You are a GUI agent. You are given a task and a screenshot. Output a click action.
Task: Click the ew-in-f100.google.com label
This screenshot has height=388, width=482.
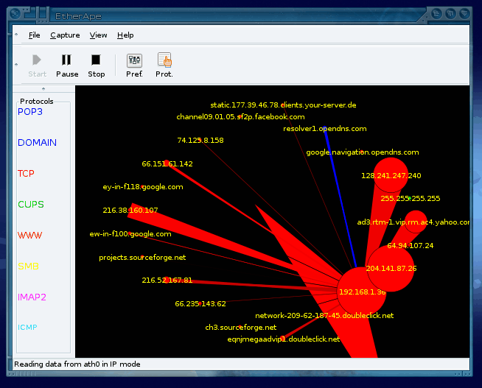[130, 234]
